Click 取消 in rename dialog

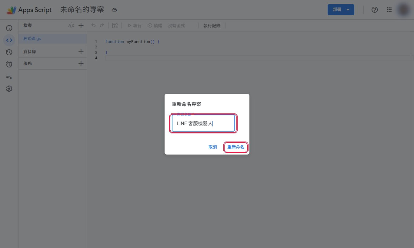coord(213,147)
